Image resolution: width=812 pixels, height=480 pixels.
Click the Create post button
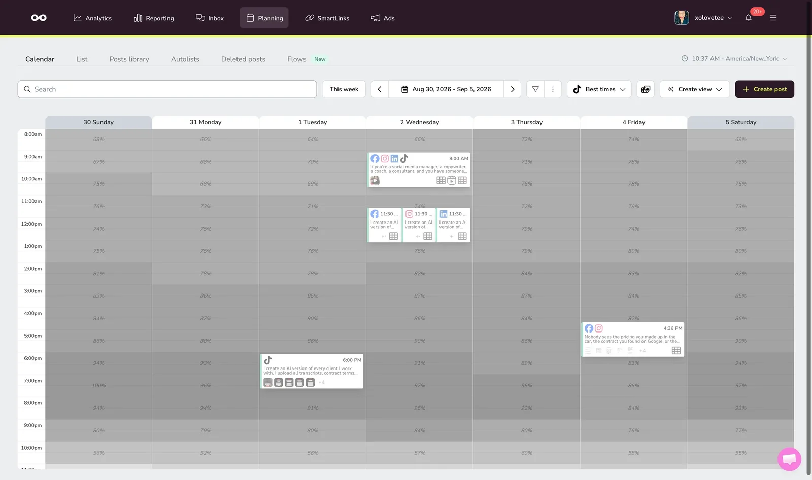coord(764,89)
